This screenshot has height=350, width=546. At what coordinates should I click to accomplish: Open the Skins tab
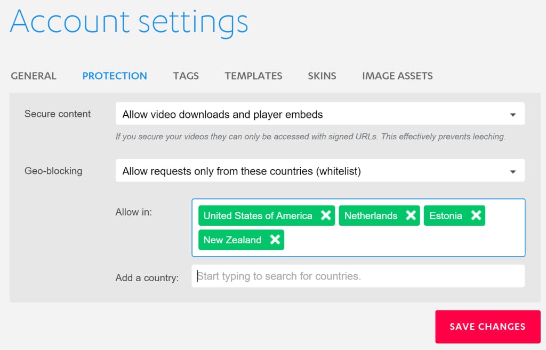click(322, 76)
